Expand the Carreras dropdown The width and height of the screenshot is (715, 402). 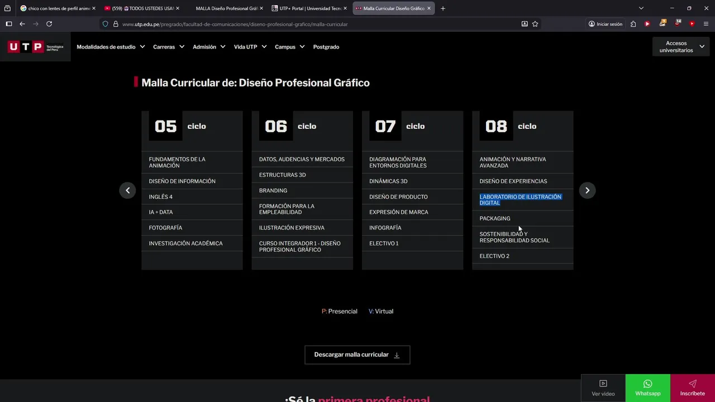pos(169,47)
